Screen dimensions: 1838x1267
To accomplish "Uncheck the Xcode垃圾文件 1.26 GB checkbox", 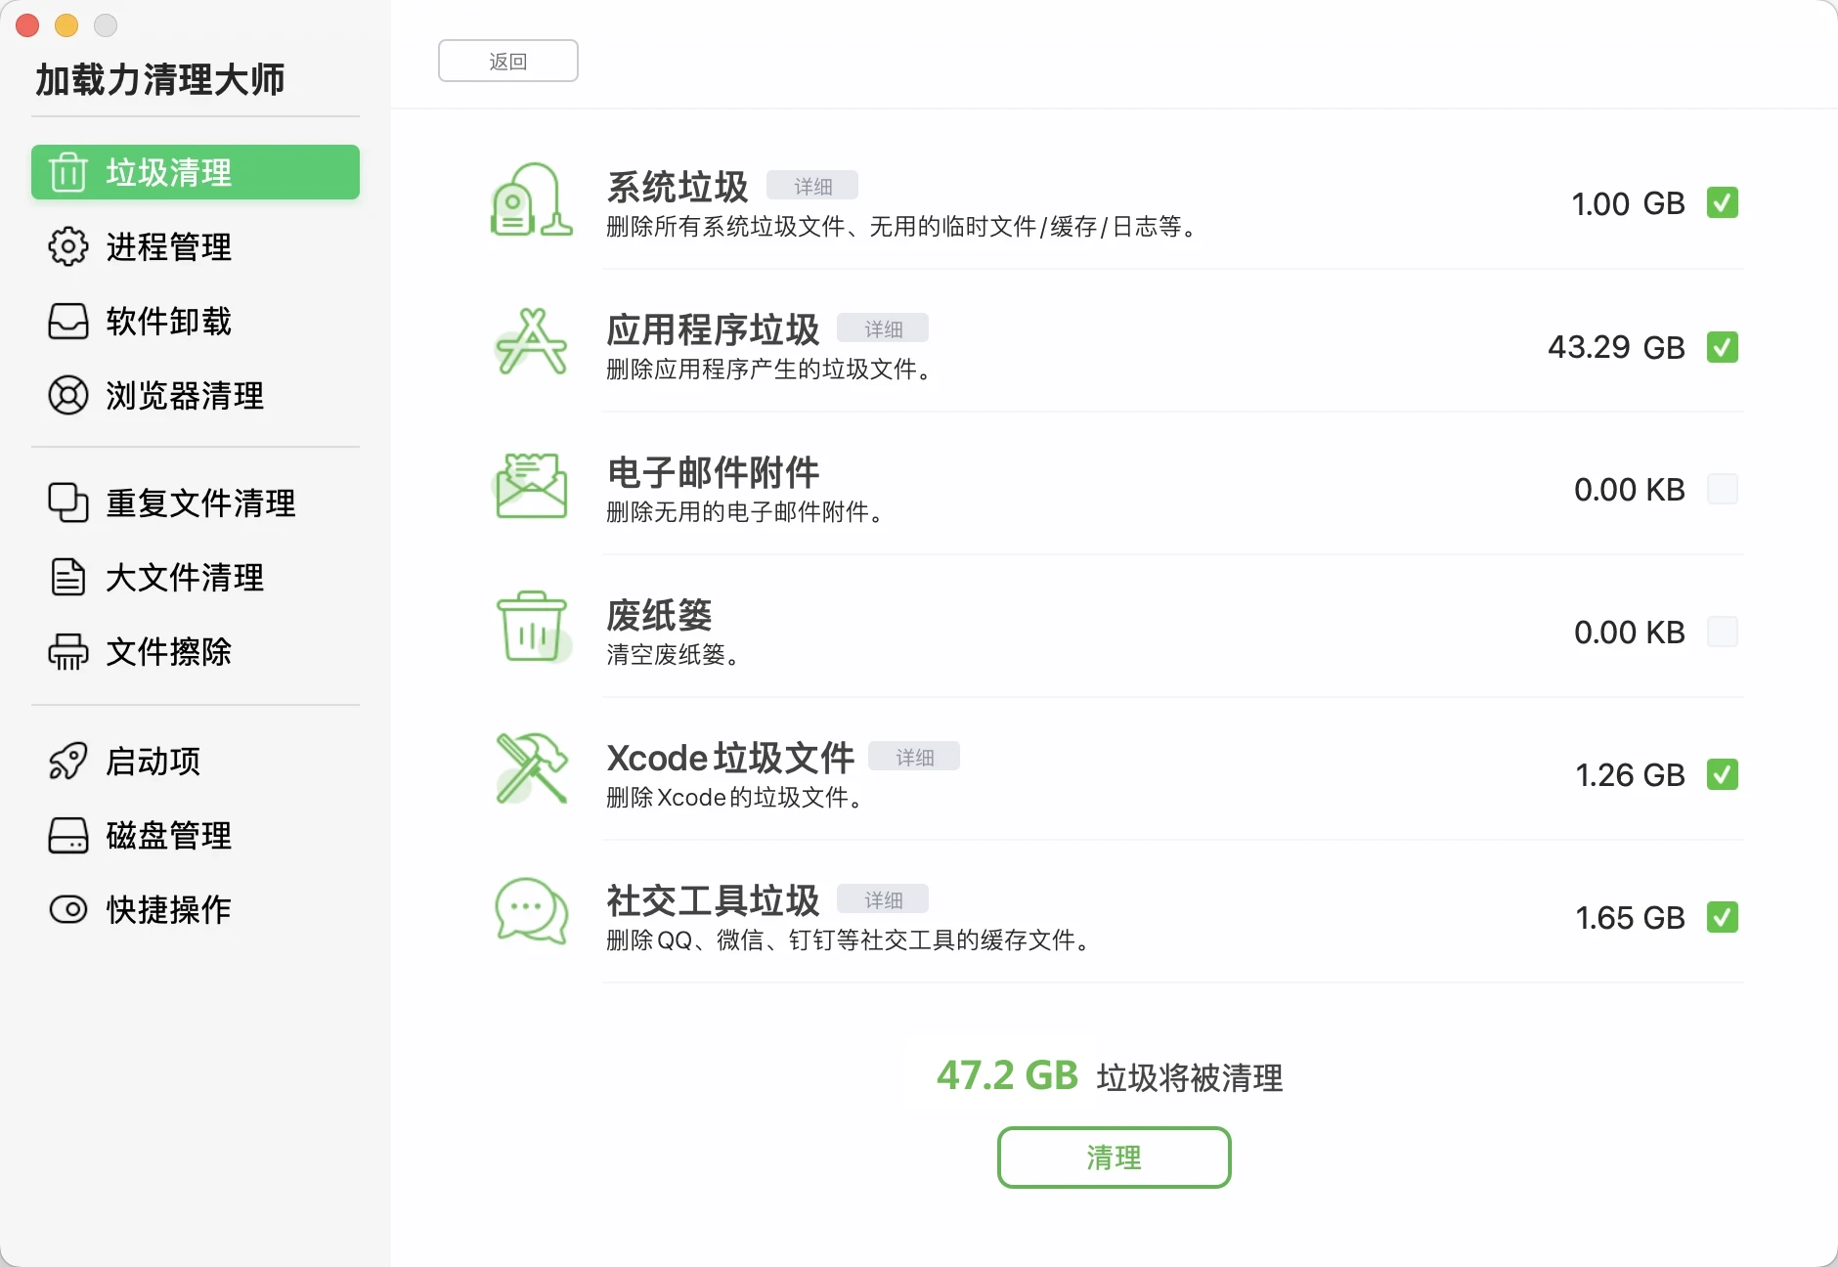I will [x=1723, y=774].
